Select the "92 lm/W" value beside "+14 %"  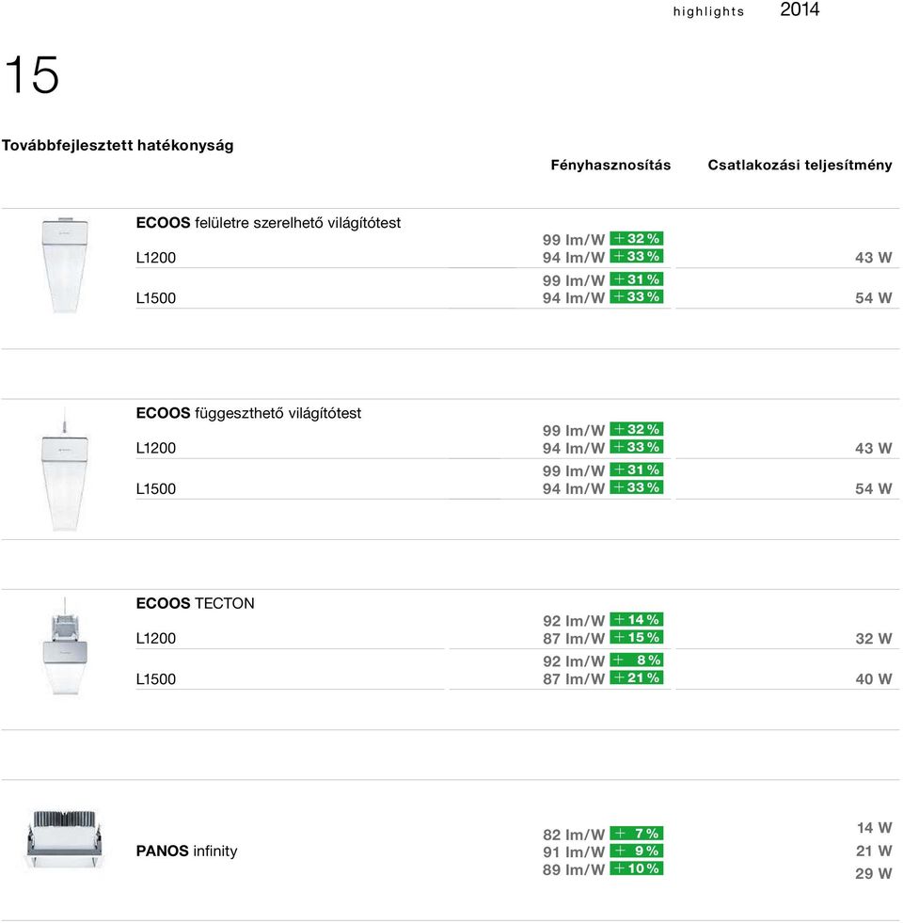(574, 621)
